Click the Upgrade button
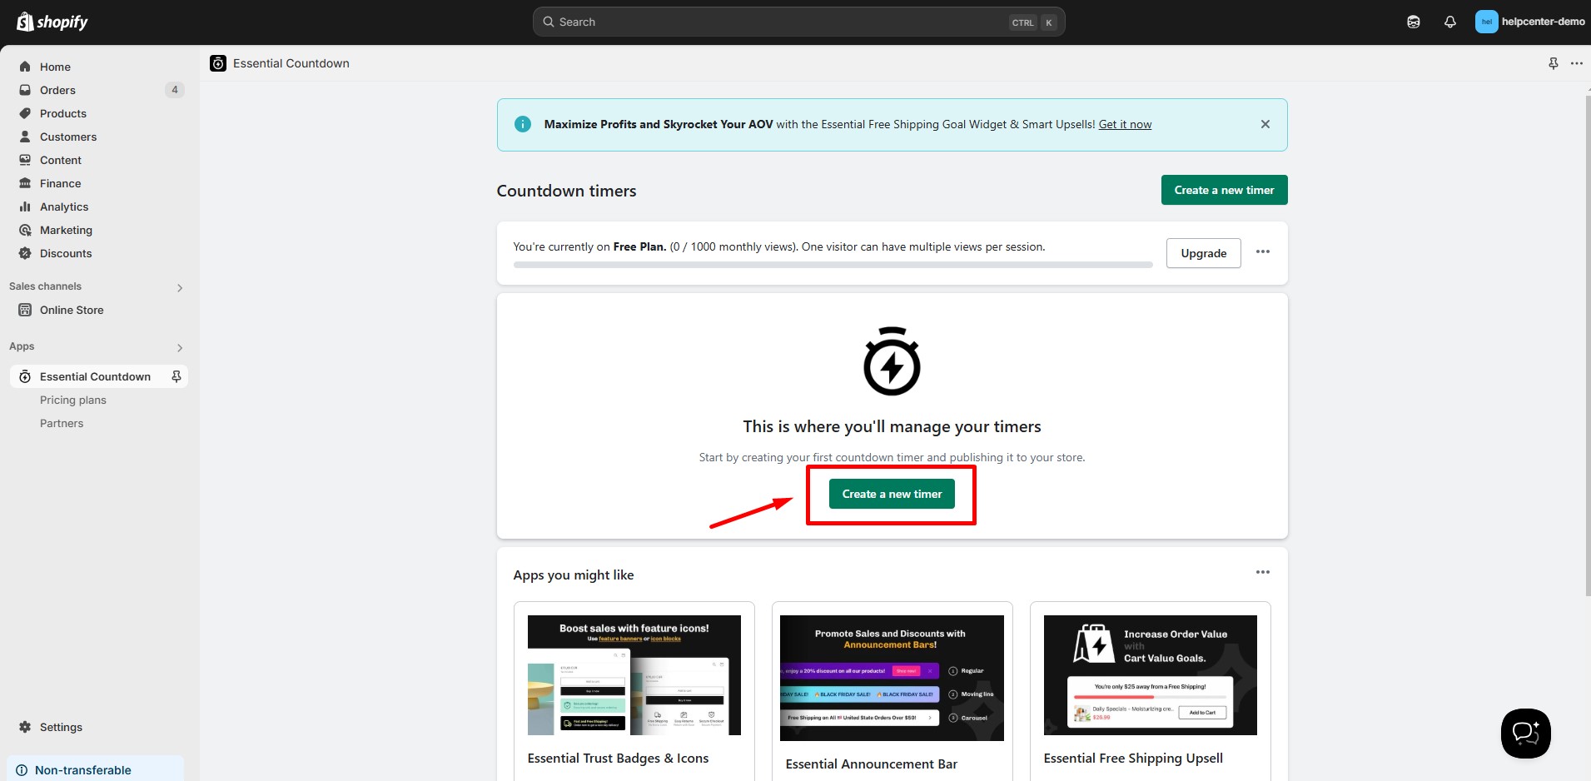 coord(1203,253)
